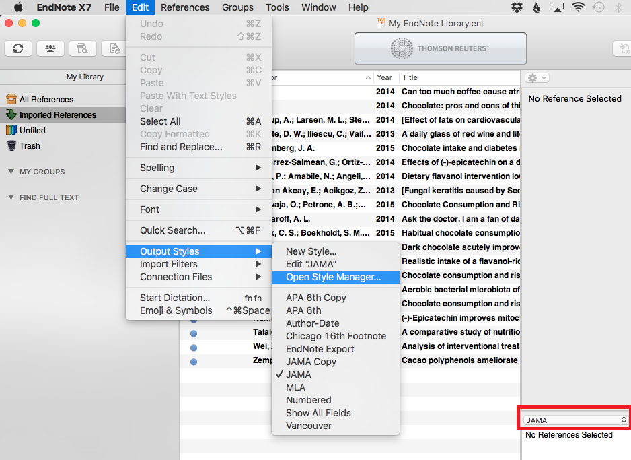Image resolution: width=631 pixels, height=460 pixels.
Task: Collapse the MY GROUPS section triangle
Action: click(11, 172)
